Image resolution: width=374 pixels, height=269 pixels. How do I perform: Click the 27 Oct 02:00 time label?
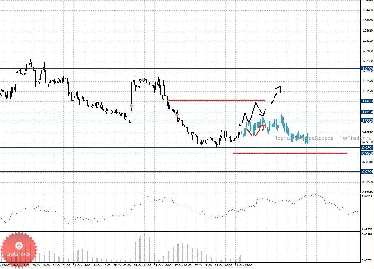183,266
